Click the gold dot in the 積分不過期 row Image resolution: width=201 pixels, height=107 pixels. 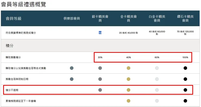click(128, 90)
